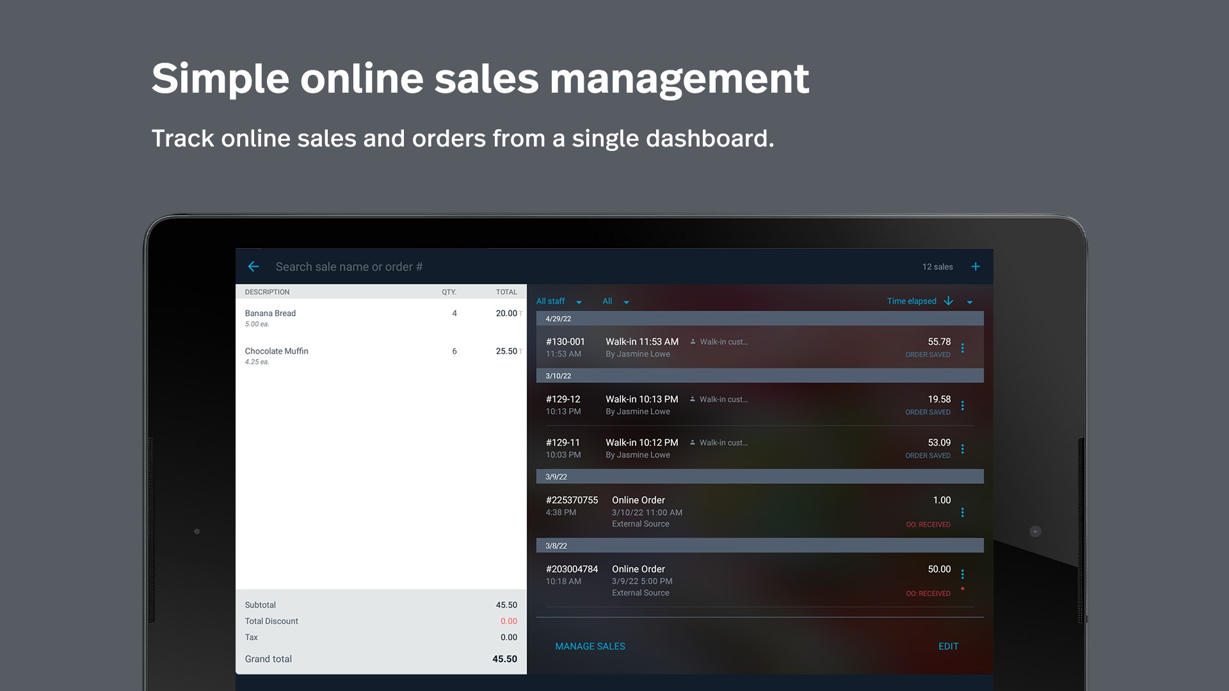Viewport: 1229px width, 691px height.
Task: Open options menu for order #225370755
Action: click(962, 512)
